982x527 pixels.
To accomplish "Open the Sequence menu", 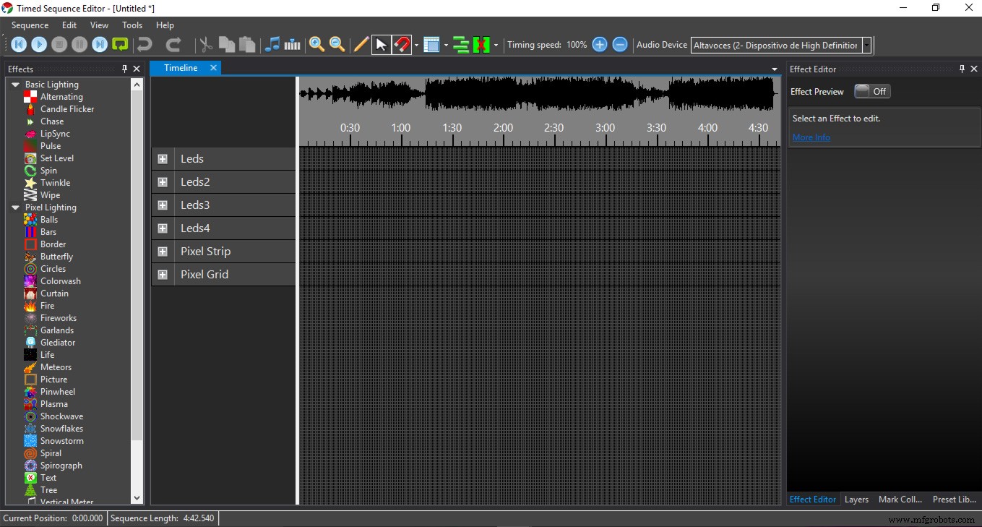I will point(30,25).
